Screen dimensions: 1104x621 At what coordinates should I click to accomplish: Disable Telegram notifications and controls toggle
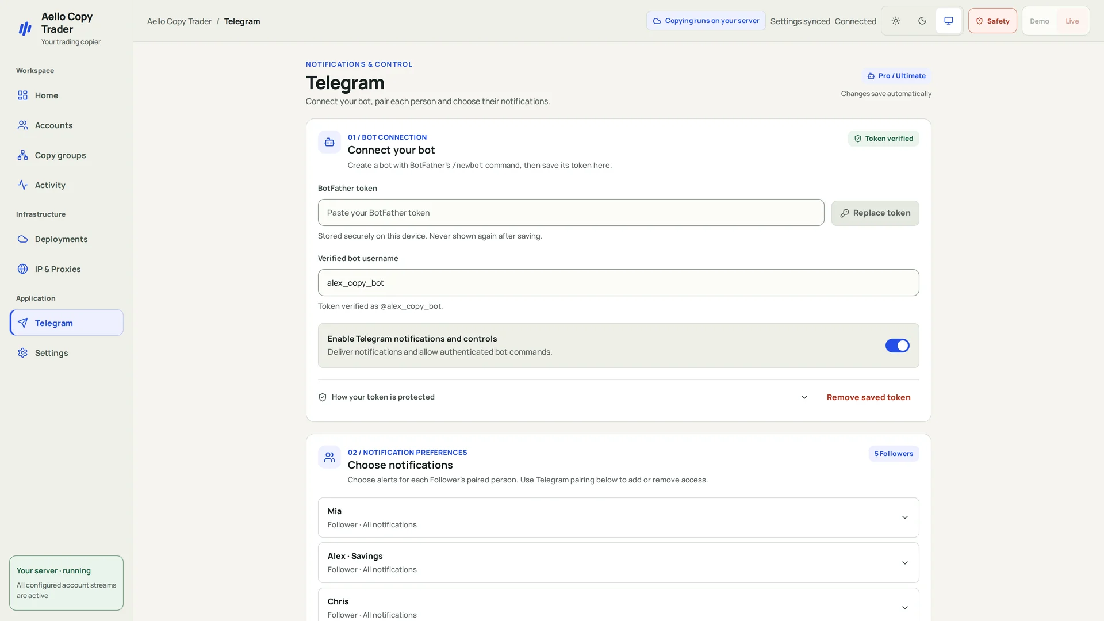point(897,346)
